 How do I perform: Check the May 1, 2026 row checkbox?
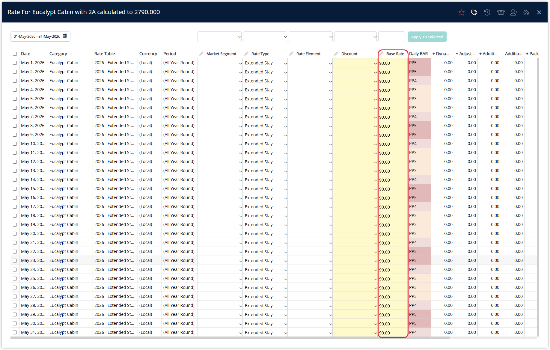15,63
